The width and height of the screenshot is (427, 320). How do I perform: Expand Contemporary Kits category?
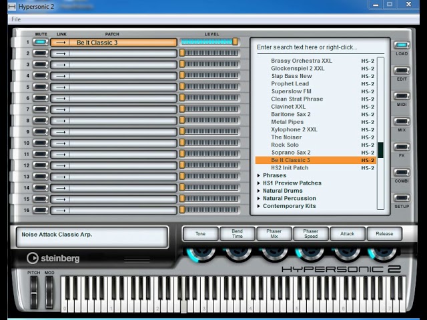[x=259, y=206]
